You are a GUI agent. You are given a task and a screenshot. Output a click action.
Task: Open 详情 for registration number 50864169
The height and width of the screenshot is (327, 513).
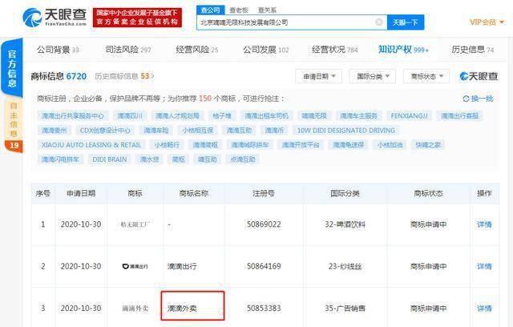(484, 266)
